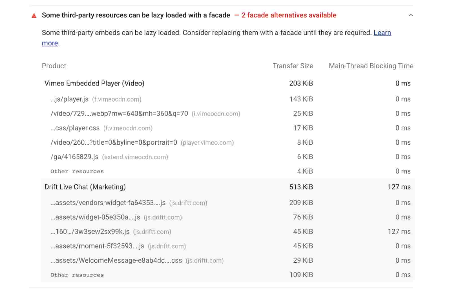Sort by Main-Thread Blocking Time header

(x=371, y=66)
